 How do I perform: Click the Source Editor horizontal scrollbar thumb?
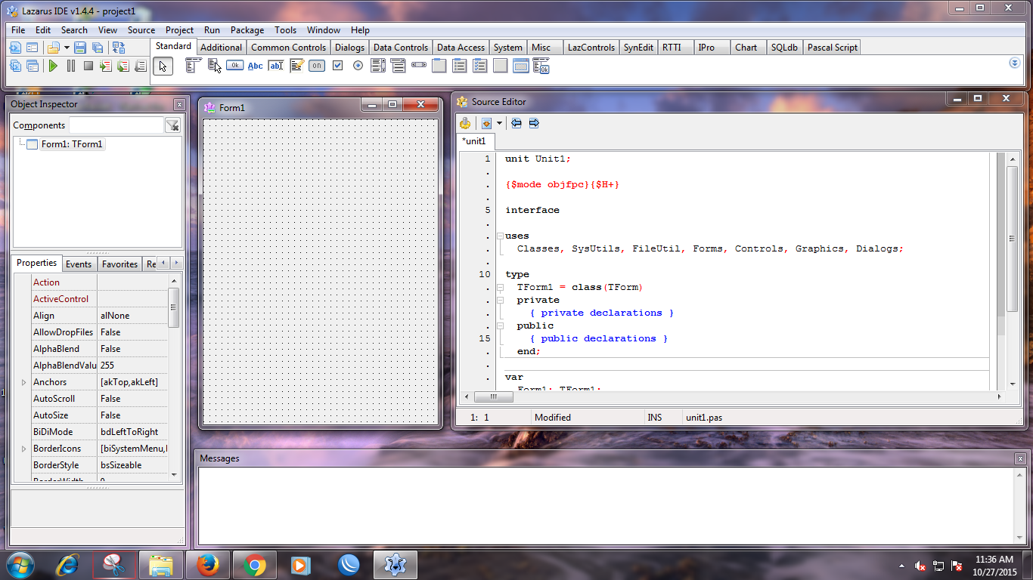[x=492, y=396]
